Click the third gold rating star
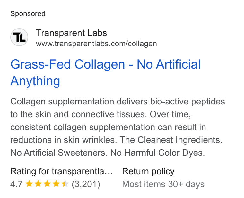244x198 pixels. pos(47,184)
